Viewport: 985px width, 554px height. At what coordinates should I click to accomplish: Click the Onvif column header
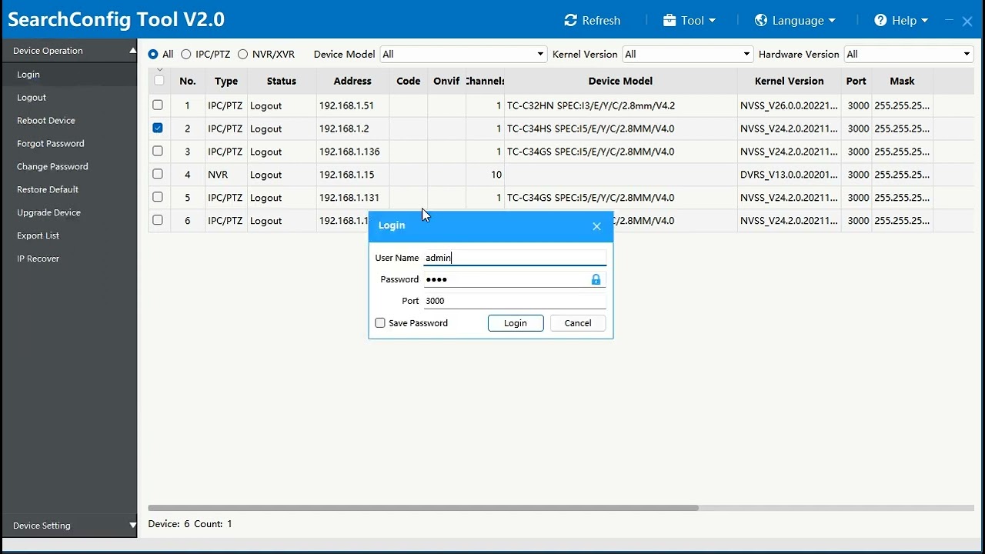(446, 81)
